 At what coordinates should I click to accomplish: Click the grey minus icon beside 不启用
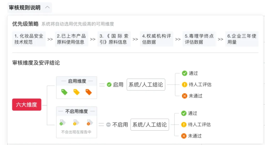pyautogui.click(x=108, y=125)
